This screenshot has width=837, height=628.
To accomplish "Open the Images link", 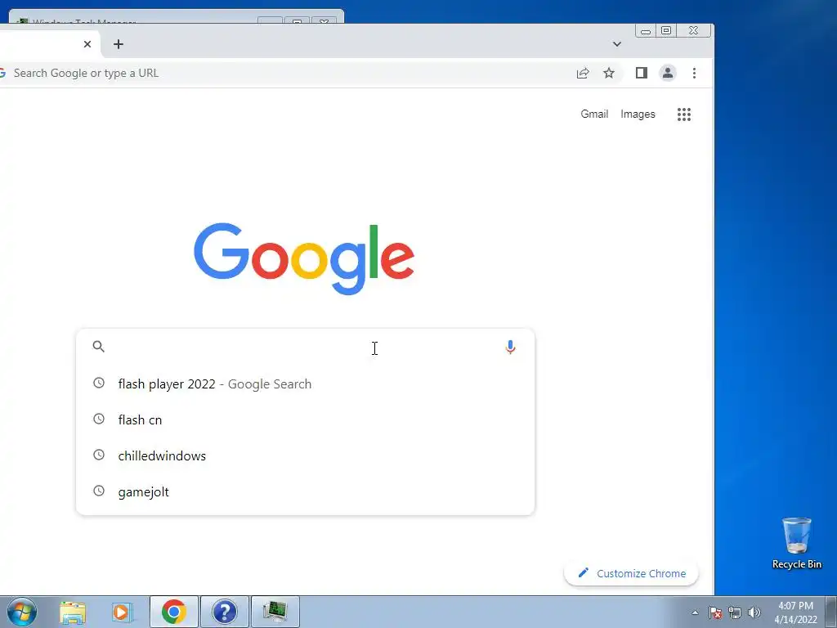I will pos(638,114).
